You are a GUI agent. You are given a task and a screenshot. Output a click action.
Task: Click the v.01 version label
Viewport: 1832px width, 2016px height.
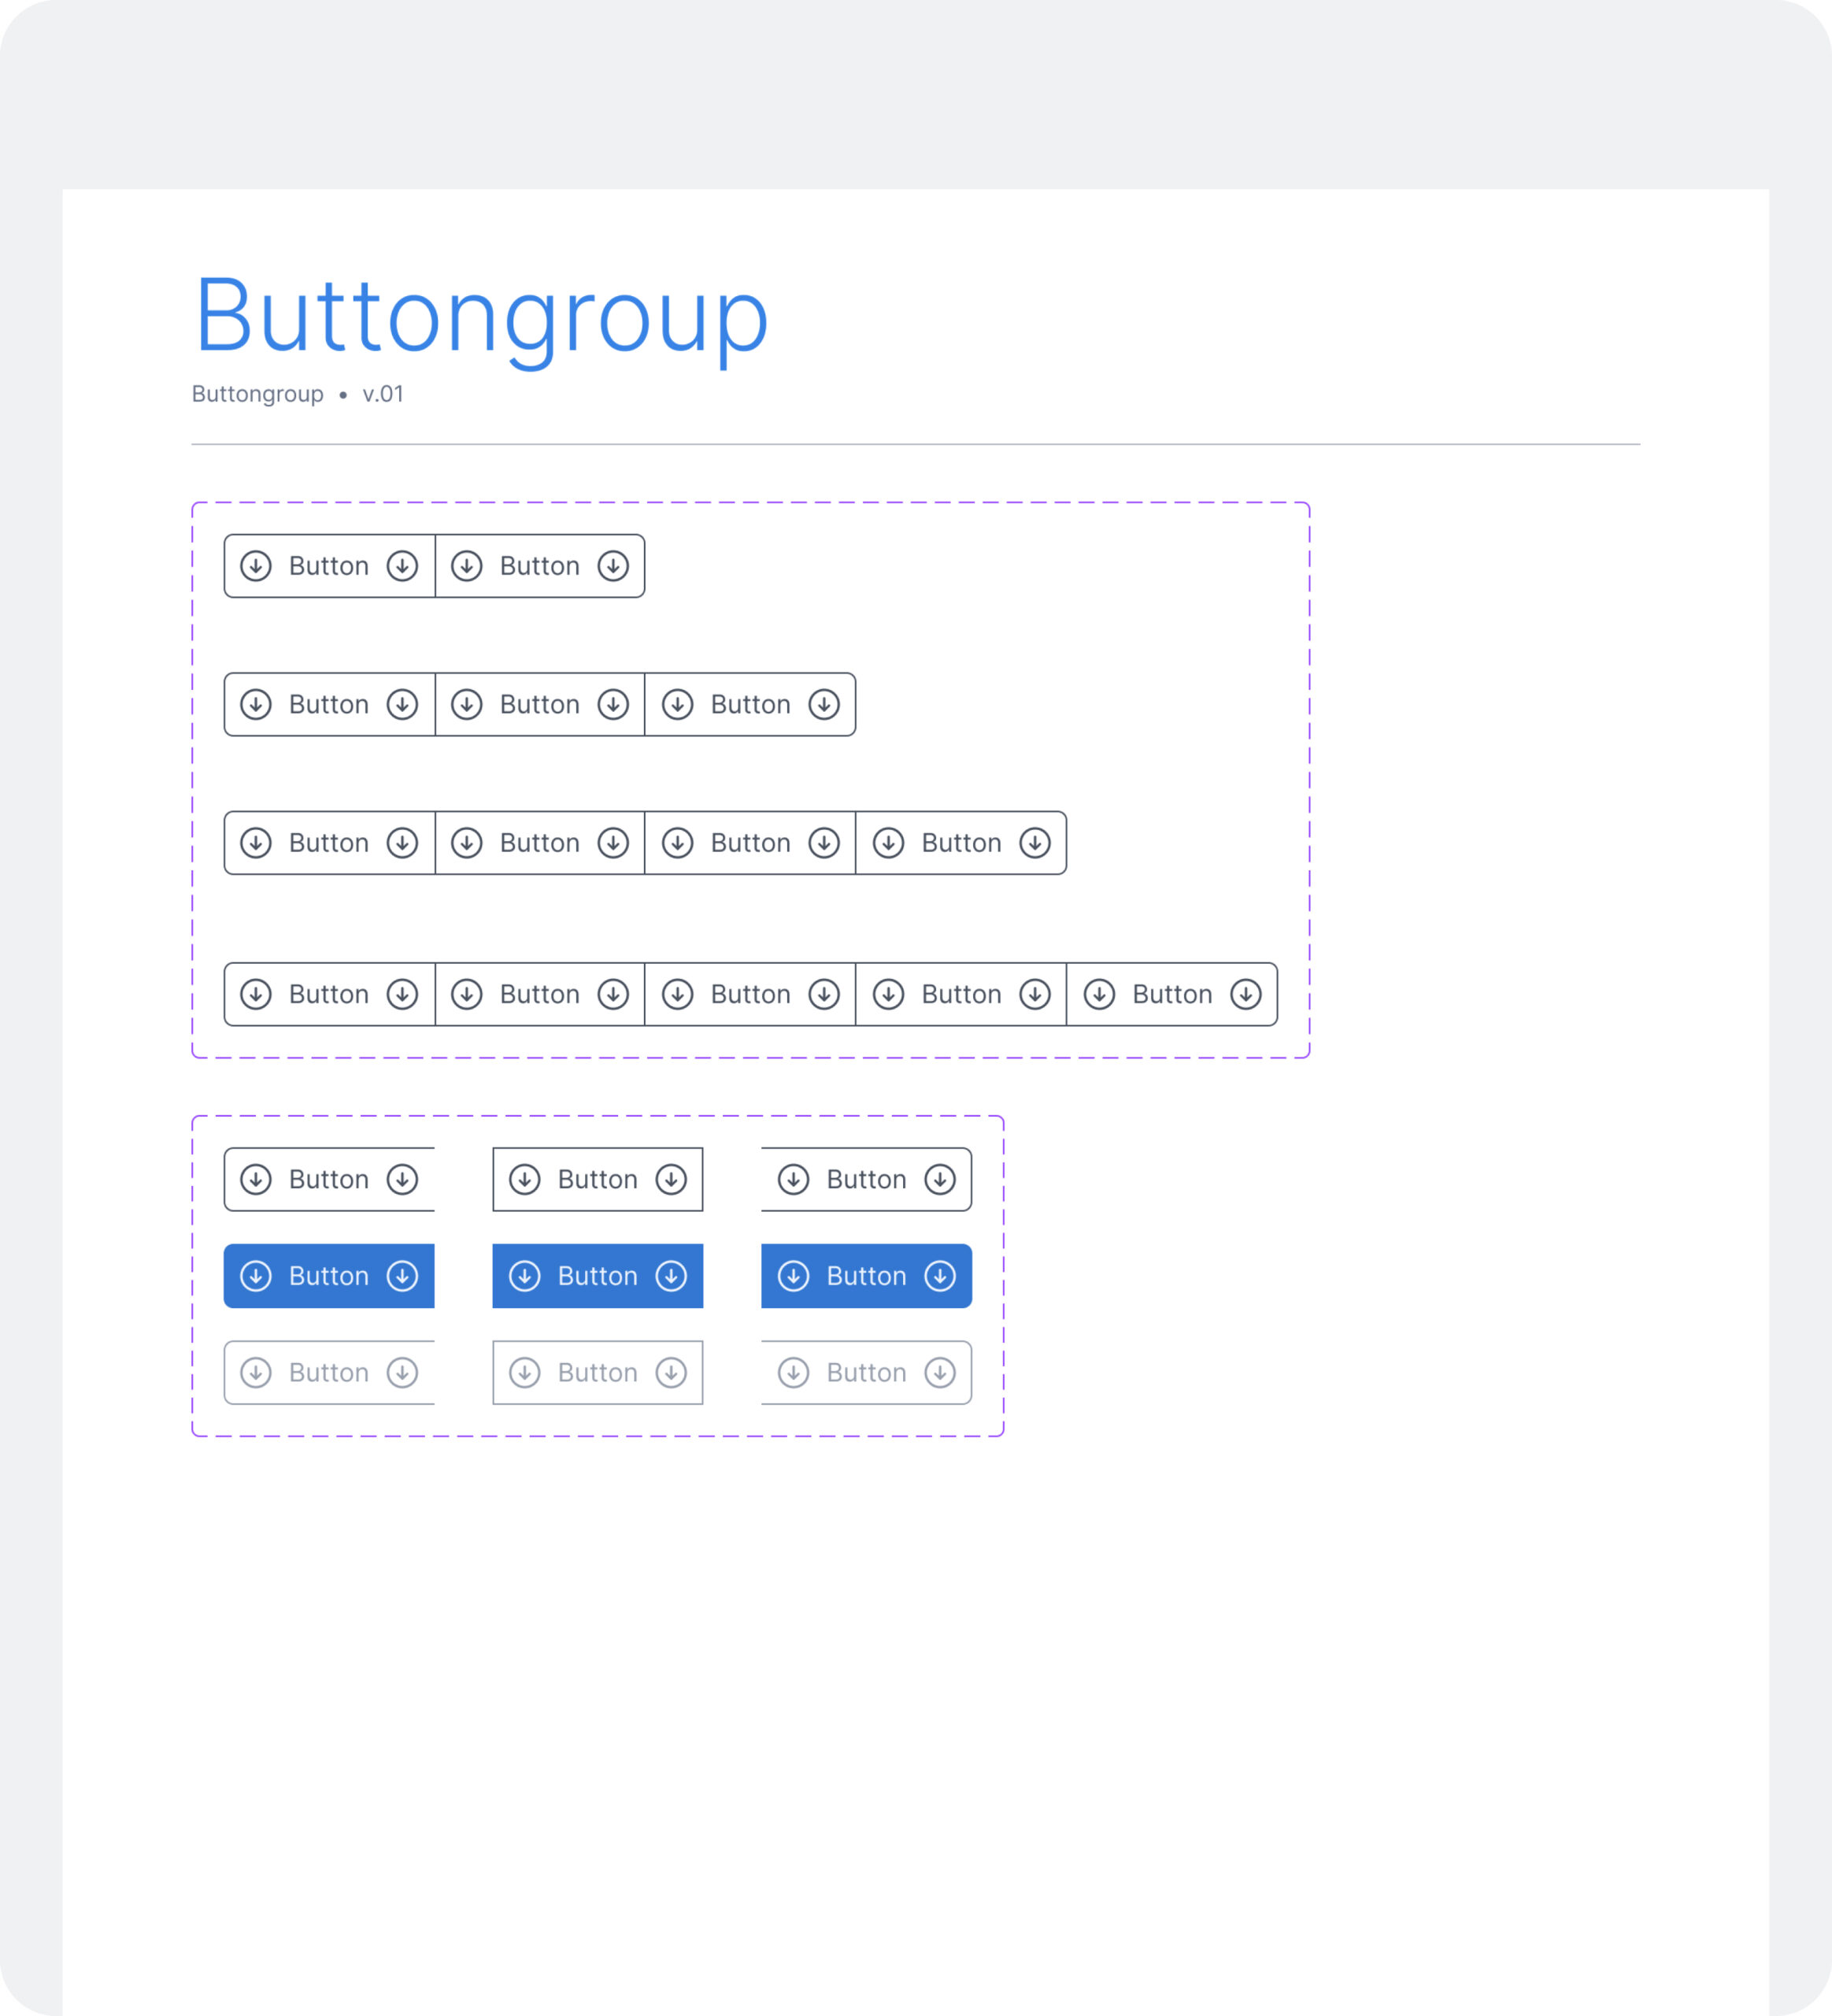tap(383, 394)
